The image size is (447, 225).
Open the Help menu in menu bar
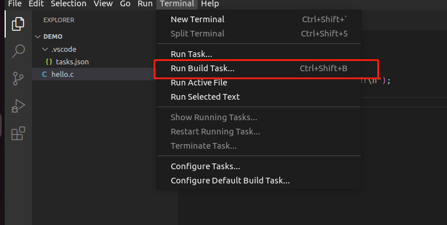[x=210, y=3]
